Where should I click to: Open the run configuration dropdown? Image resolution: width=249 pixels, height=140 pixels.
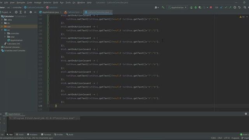[x=177, y=7]
